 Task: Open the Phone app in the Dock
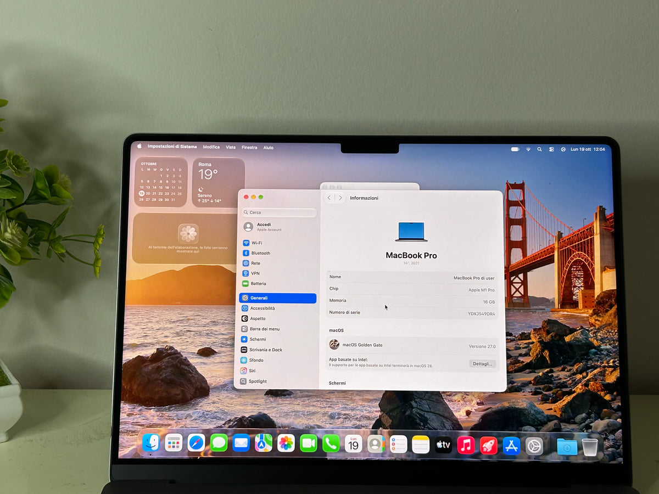[331, 443]
